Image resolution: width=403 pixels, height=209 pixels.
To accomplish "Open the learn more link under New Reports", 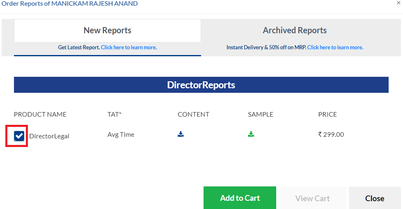I will tap(129, 47).
